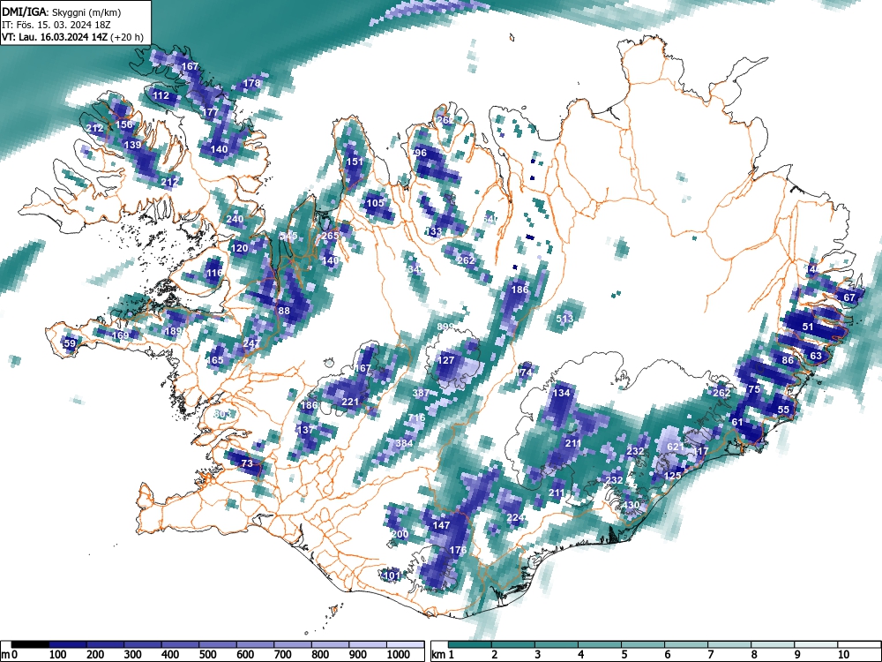Click the visibility value 133 on the map
882x662 pixels.
point(433,230)
